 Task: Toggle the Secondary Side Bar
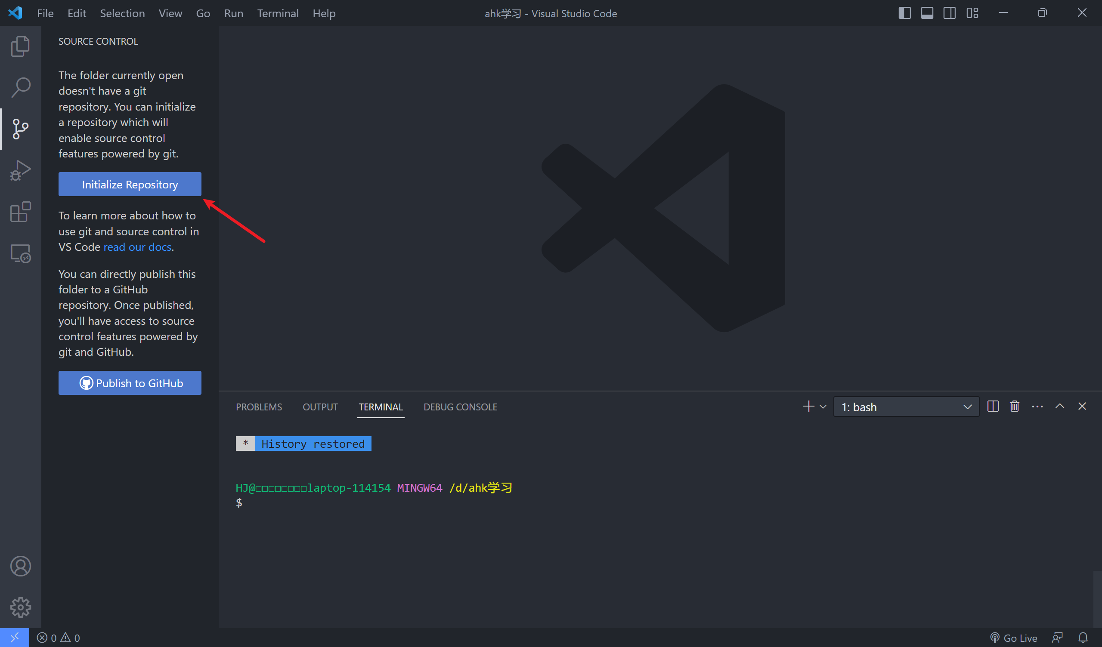[949, 13]
